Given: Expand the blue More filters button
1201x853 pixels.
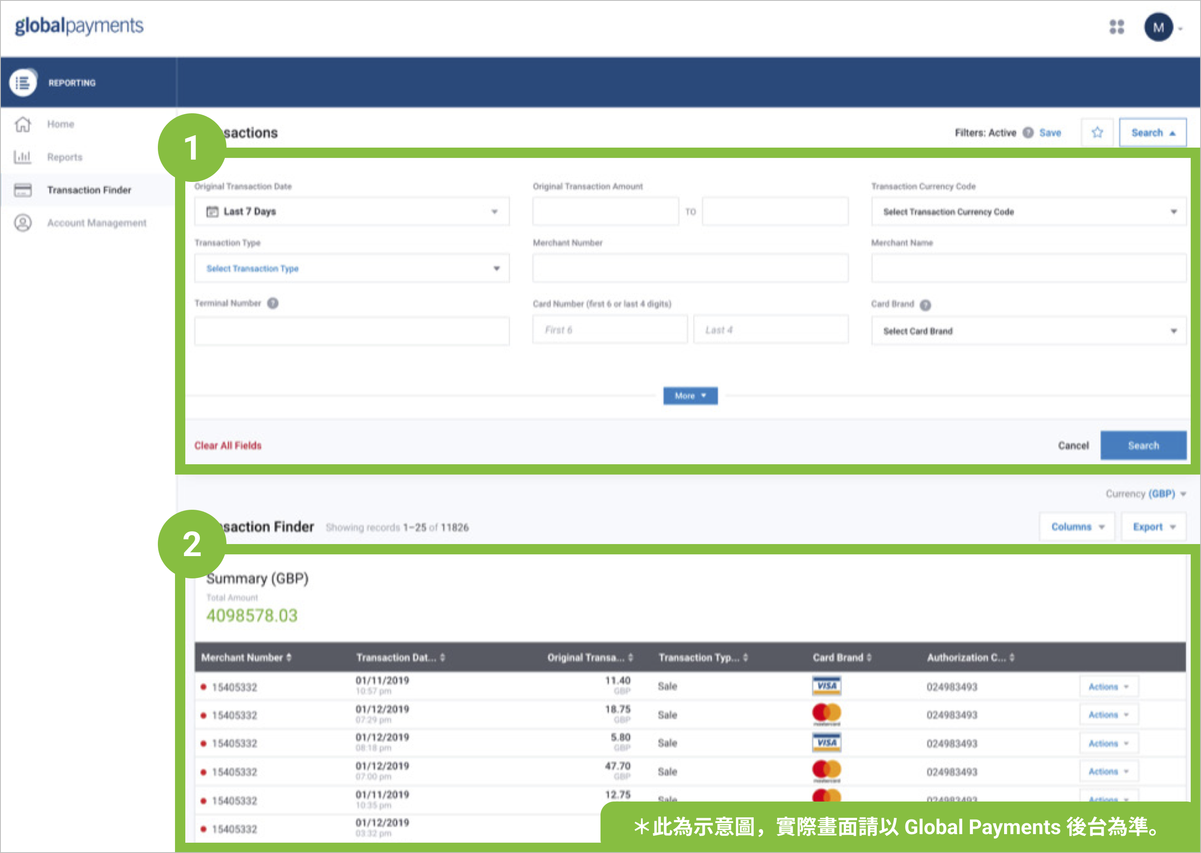Looking at the screenshot, I should (690, 396).
